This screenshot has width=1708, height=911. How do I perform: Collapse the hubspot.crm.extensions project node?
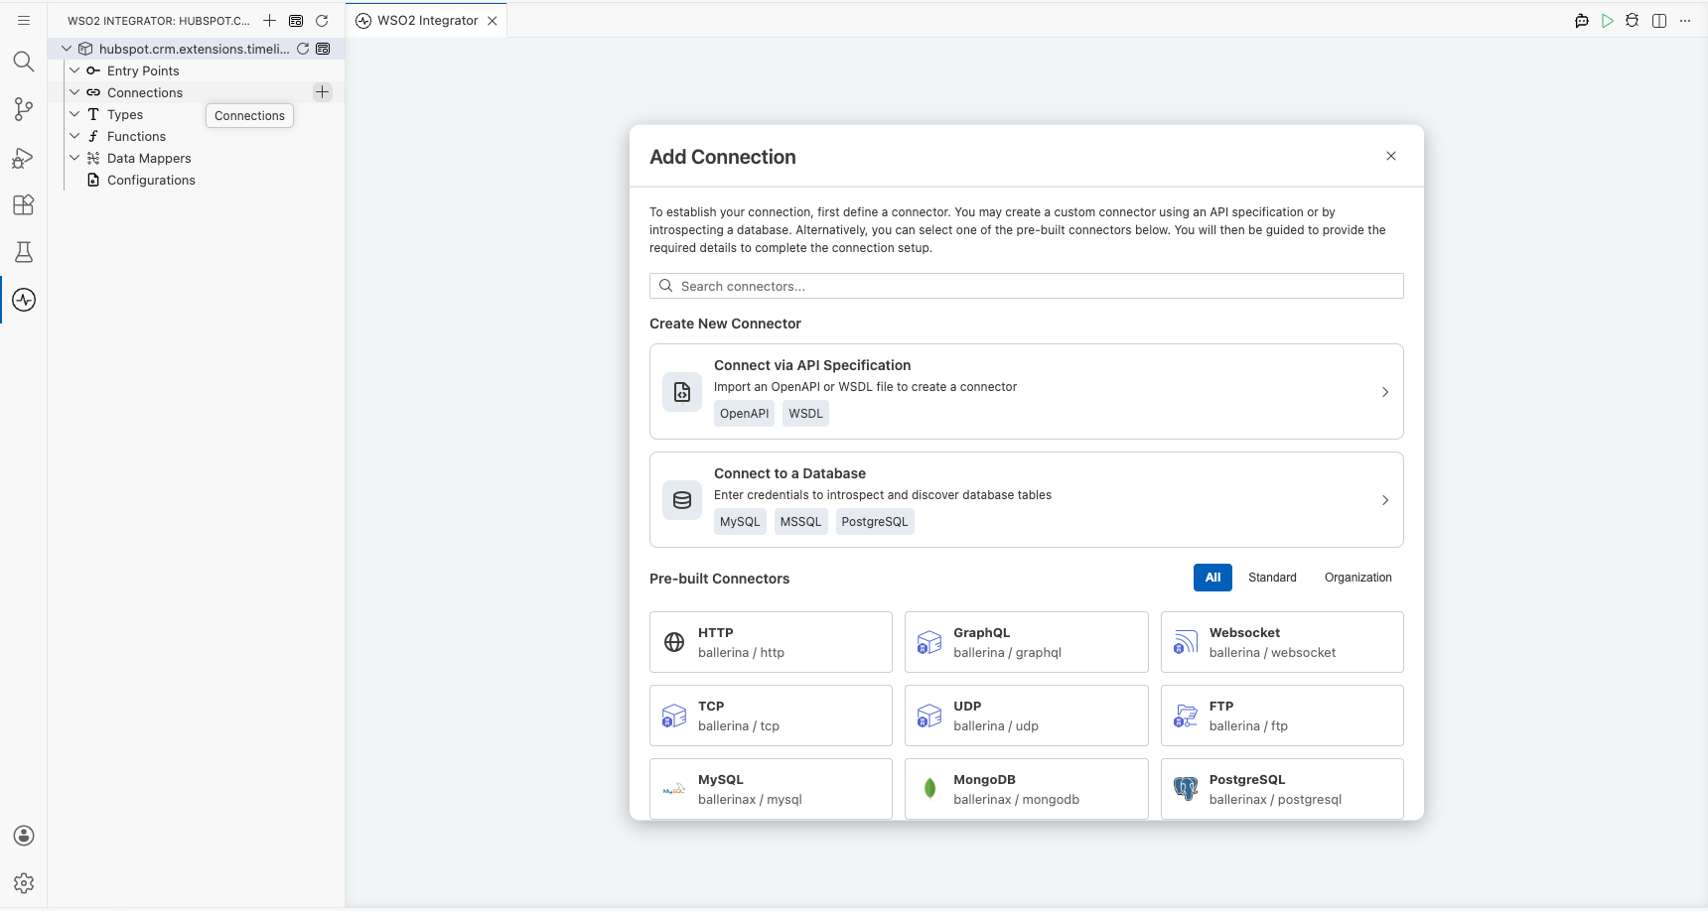67,49
